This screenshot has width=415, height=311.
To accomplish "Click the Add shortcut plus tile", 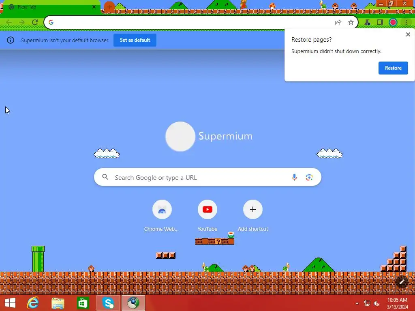I will point(253,209).
